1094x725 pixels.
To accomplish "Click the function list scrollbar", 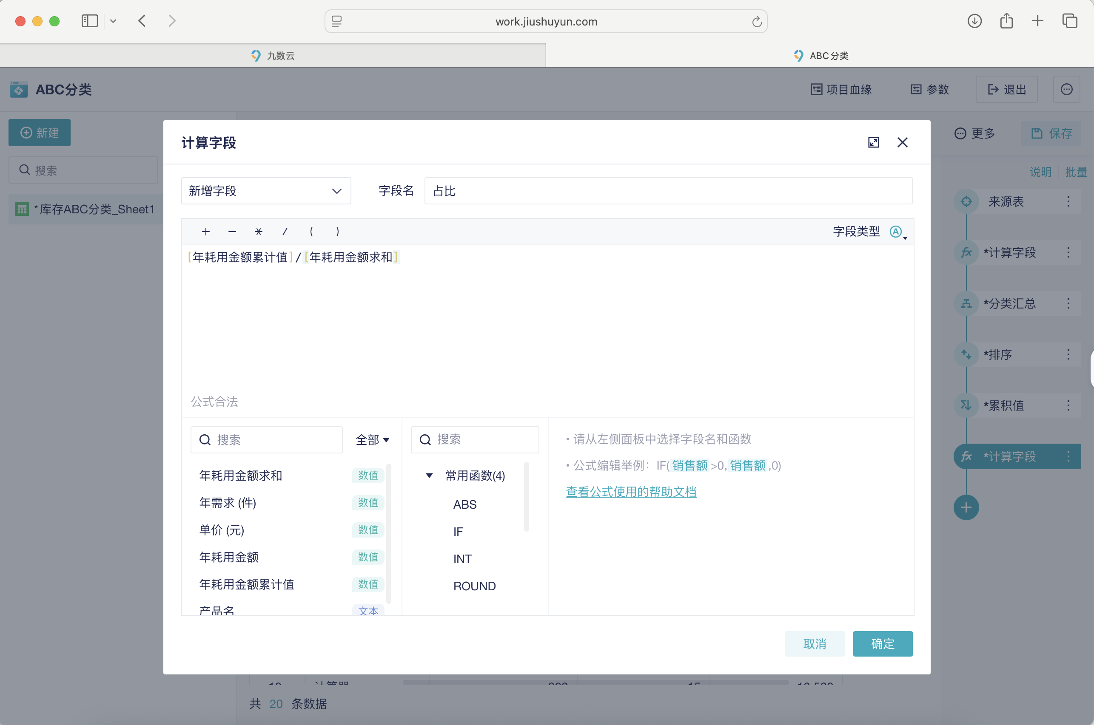I will coord(527,497).
